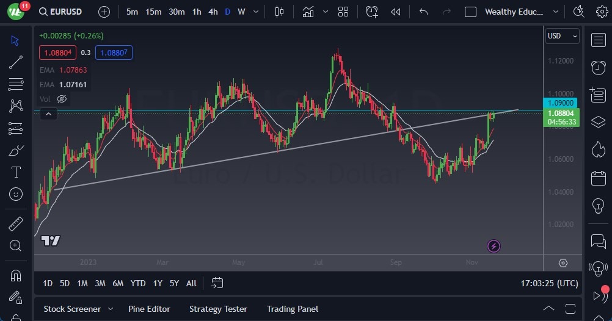612x321 pixels.
Task: Set range to 6M
Action: (118, 283)
